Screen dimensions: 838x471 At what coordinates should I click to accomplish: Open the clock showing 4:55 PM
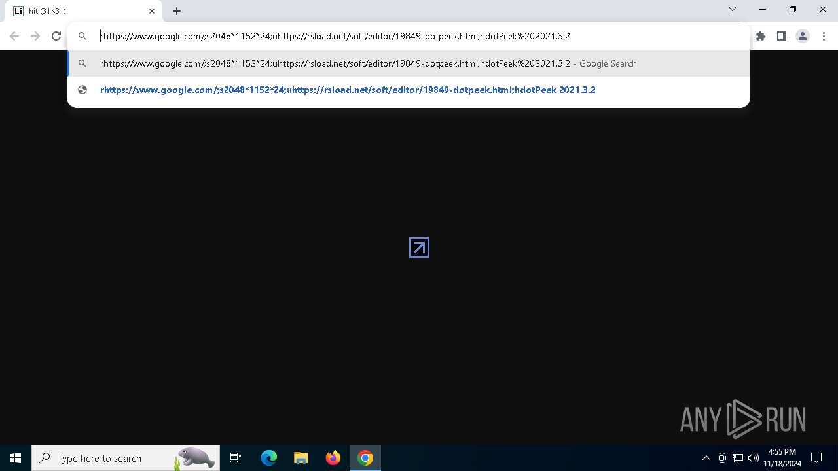tap(782, 458)
